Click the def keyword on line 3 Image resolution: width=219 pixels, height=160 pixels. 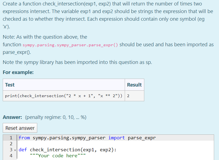coord(22,150)
